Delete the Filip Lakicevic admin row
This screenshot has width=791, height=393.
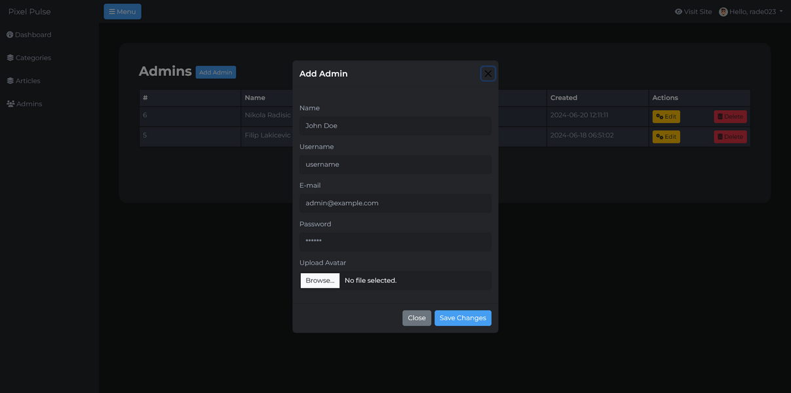[730, 137]
